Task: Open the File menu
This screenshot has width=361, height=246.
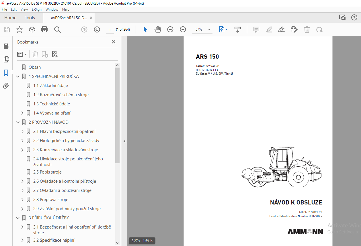Action: [x=4, y=9]
